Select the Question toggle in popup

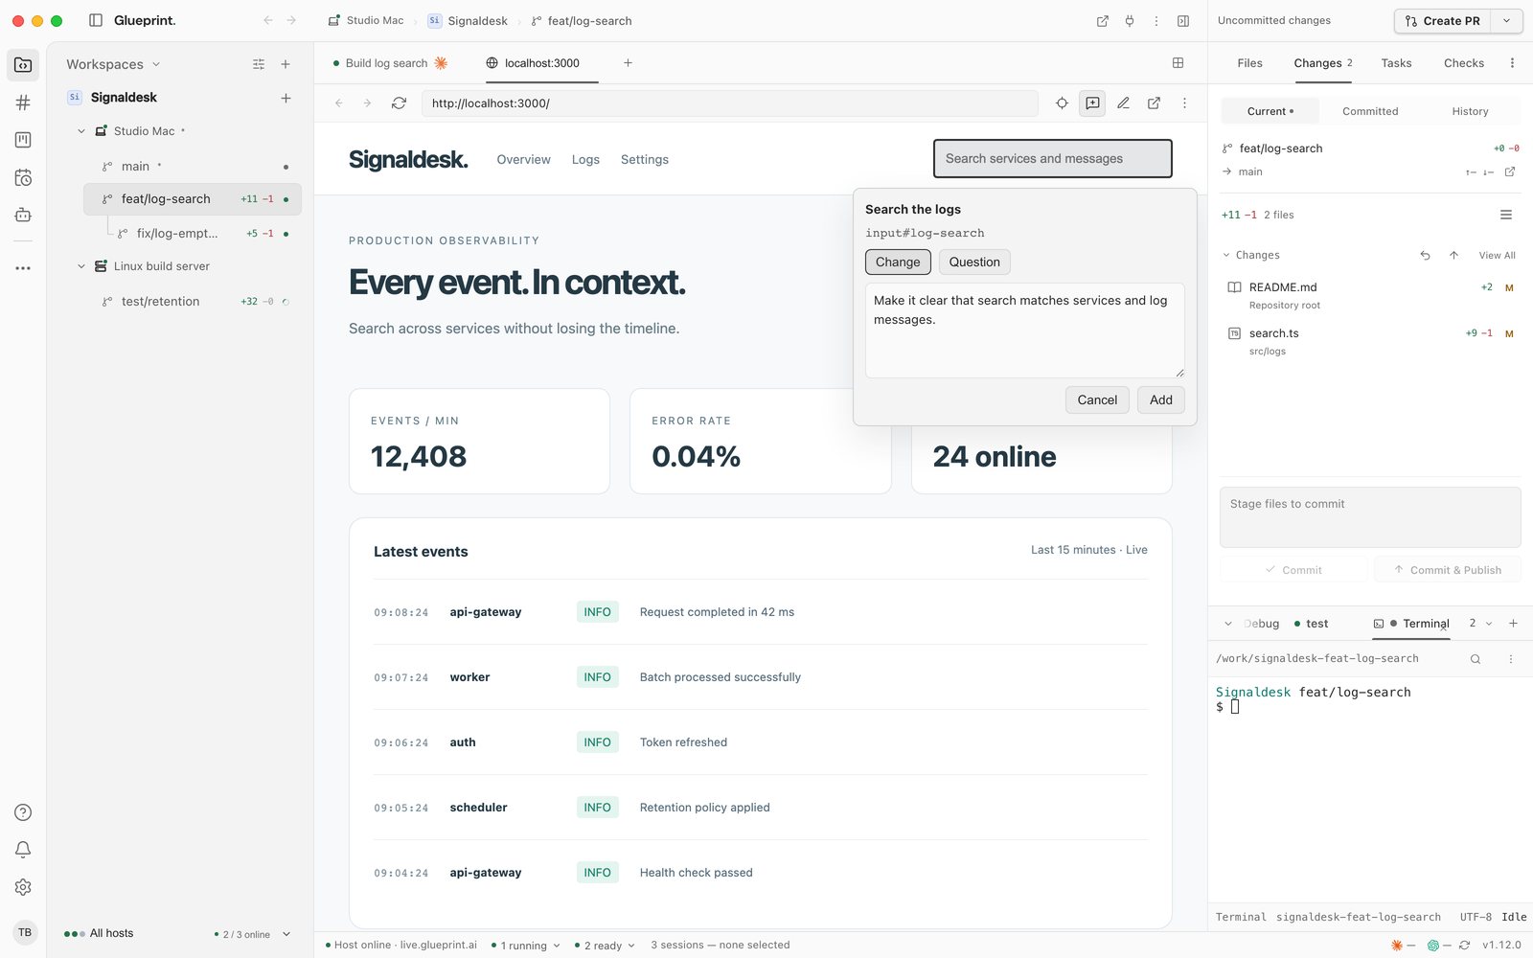[974, 262]
